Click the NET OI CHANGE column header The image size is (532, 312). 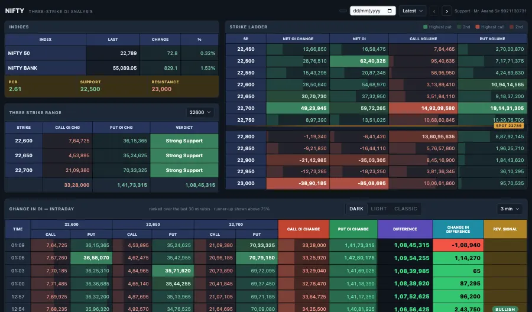coord(298,38)
